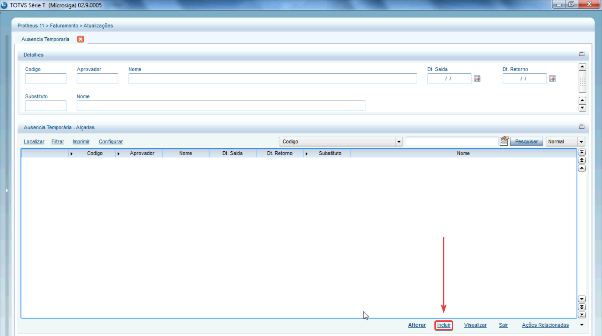Jump to the last grid record
The height and width of the screenshot is (336, 602).
582,315
